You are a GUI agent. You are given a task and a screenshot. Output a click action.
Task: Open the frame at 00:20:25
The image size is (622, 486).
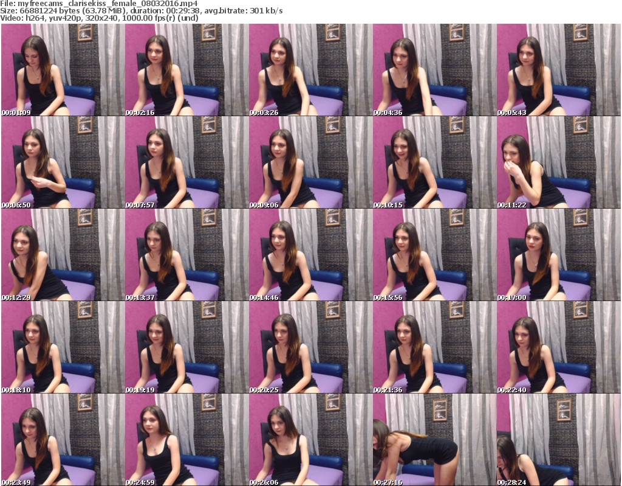click(310, 348)
